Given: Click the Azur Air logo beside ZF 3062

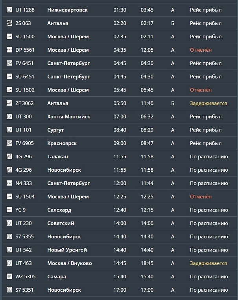Looking at the screenshot, I should click(x=9, y=103).
